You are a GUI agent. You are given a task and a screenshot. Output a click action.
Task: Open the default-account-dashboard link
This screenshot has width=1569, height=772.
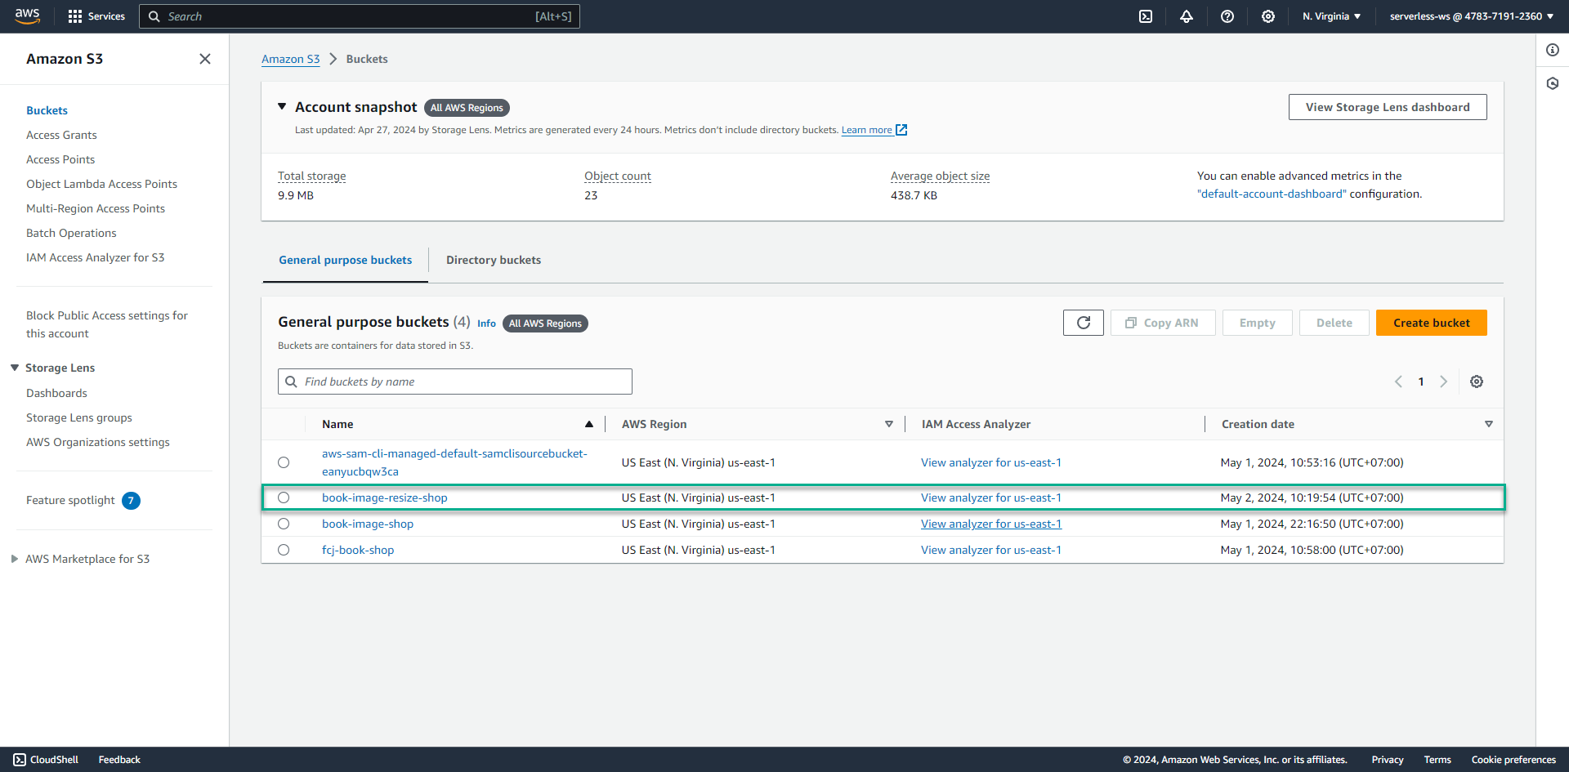click(1272, 194)
